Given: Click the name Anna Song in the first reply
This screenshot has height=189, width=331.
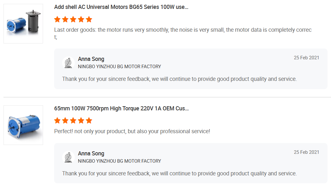Looking at the screenshot, I should point(91,59).
